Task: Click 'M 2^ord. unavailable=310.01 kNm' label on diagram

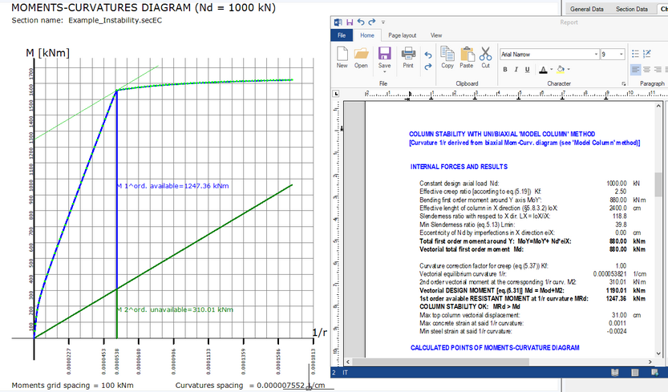Action: [x=175, y=309]
